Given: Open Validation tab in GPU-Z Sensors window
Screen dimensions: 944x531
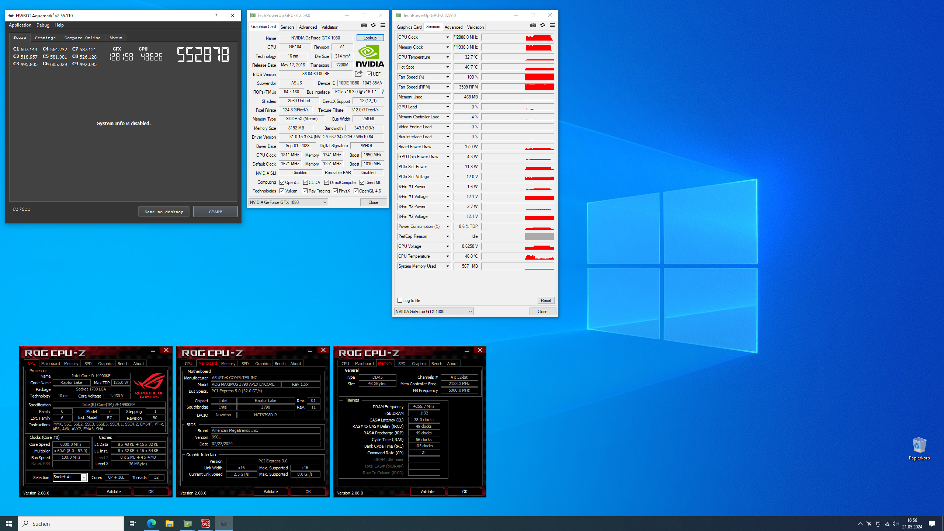Looking at the screenshot, I should pyautogui.click(x=475, y=27).
